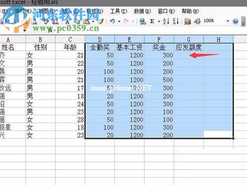Image resolution: width=247 pixels, height=185 pixels.
Task: Open the Name Box dropdown arrow
Action: (25, 31)
